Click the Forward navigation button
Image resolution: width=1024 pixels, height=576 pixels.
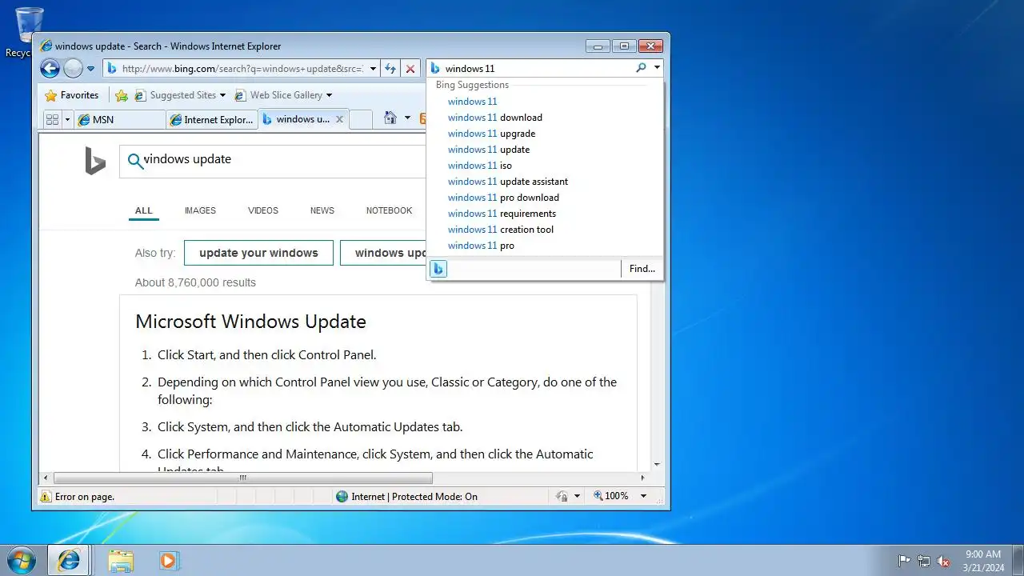pyautogui.click(x=73, y=69)
